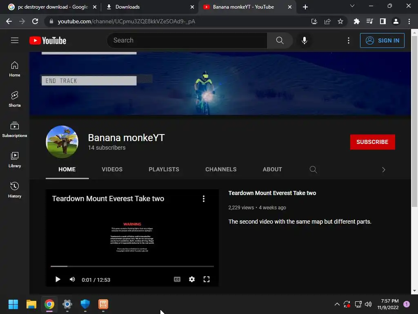Click the YouTube logo
Screen dimensions: 418x314
click(x=48, y=40)
